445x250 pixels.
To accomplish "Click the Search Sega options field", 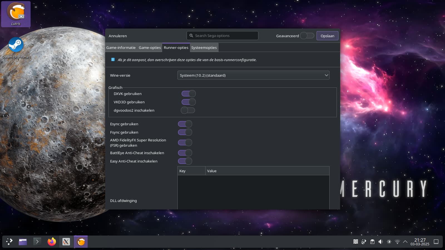I will click(222, 36).
